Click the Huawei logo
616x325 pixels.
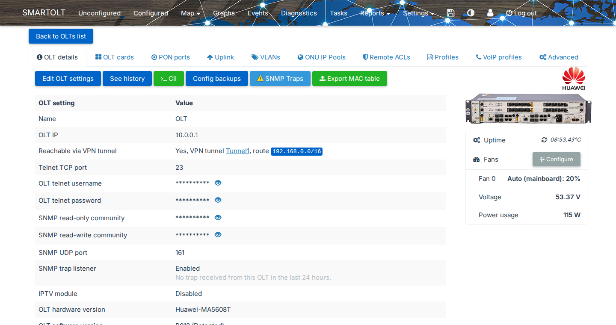click(x=574, y=79)
